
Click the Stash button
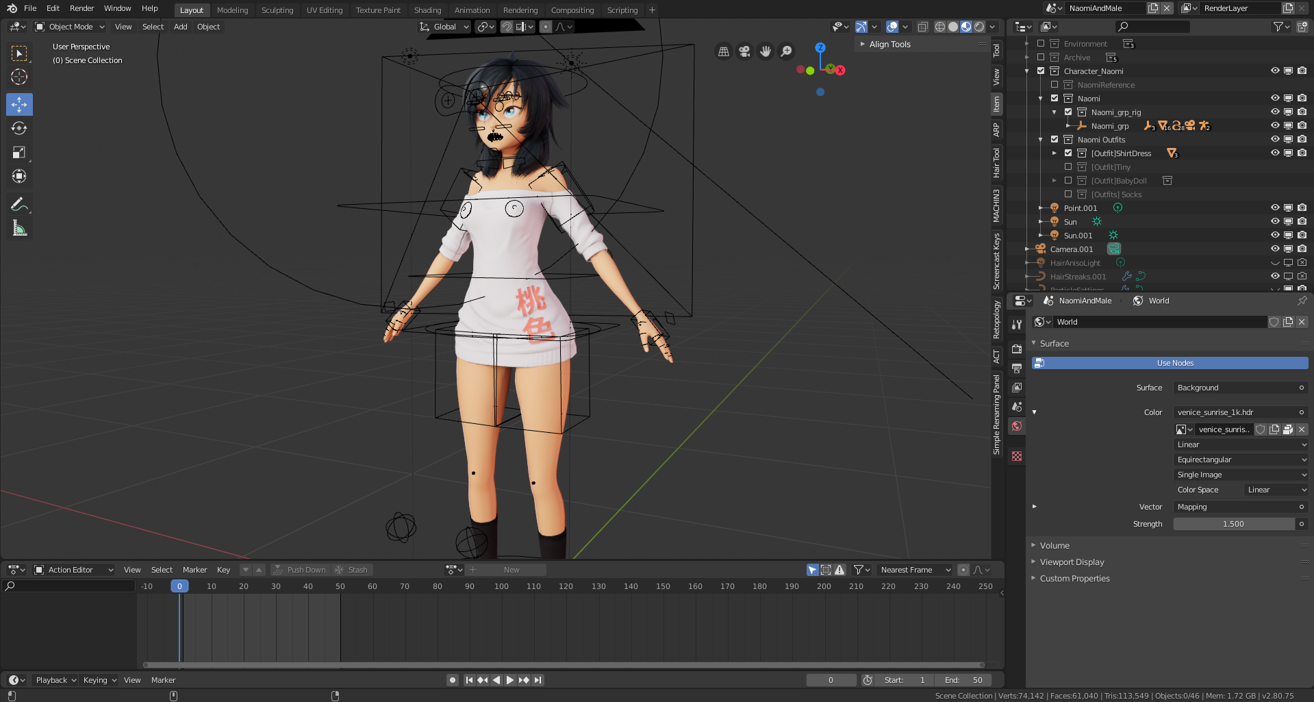click(352, 570)
